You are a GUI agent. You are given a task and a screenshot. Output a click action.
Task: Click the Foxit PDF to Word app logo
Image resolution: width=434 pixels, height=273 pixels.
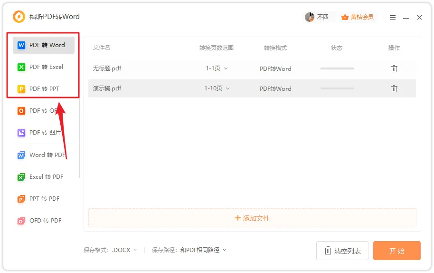pyautogui.click(x=19, y=17)
